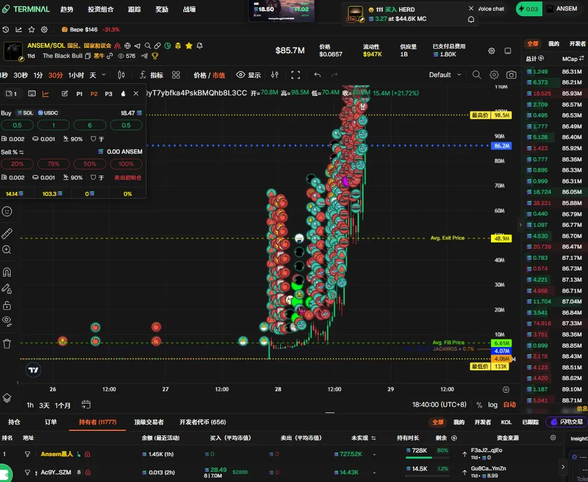The height and width of the screenshot is (482, 588).
Task: Click the magnifier search icon beside ANSEM title
Action: pos(148,46)
